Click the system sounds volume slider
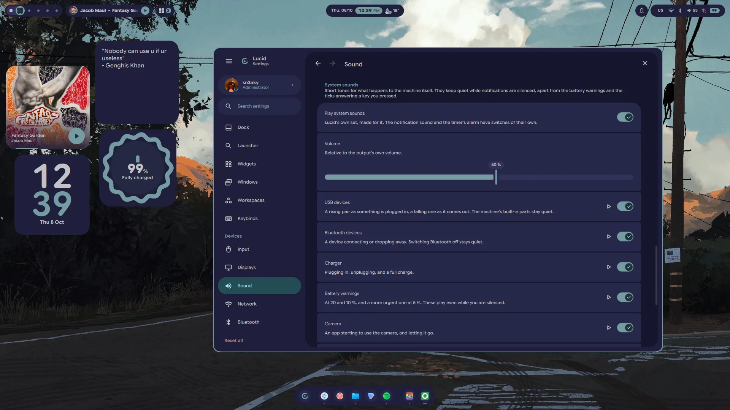 pyautogui.click(x=479, y=177)
